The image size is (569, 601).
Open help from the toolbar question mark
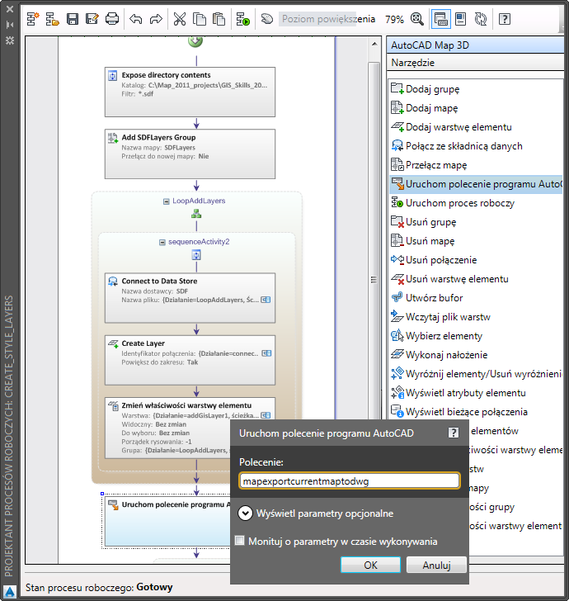pos(505,19)
